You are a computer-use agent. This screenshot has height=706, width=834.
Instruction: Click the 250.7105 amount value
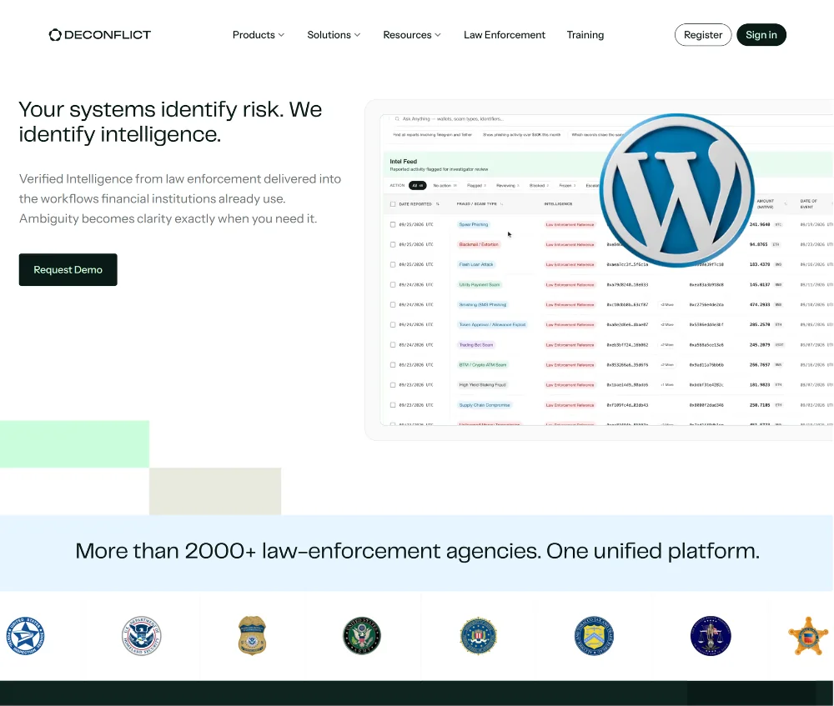click(x=760, y=405)
